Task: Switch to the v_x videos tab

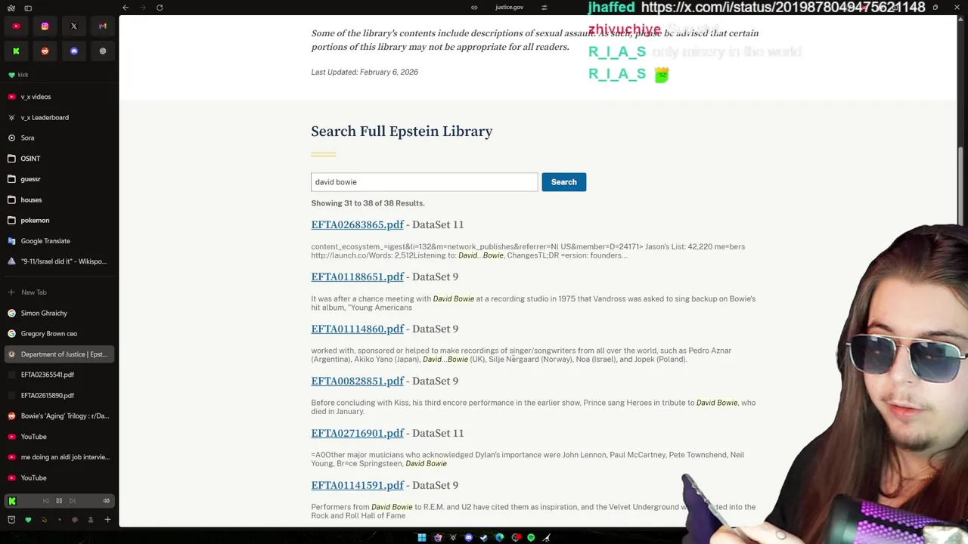Action: 59,97
